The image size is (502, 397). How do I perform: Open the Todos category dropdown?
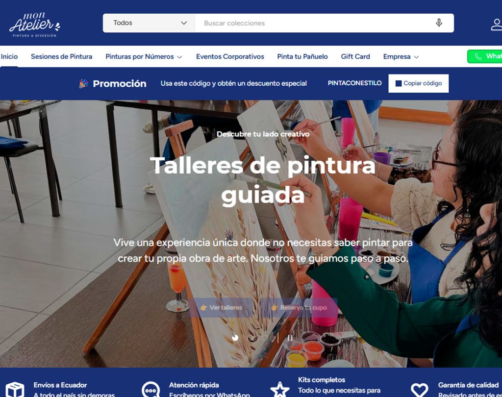point(149,23)
